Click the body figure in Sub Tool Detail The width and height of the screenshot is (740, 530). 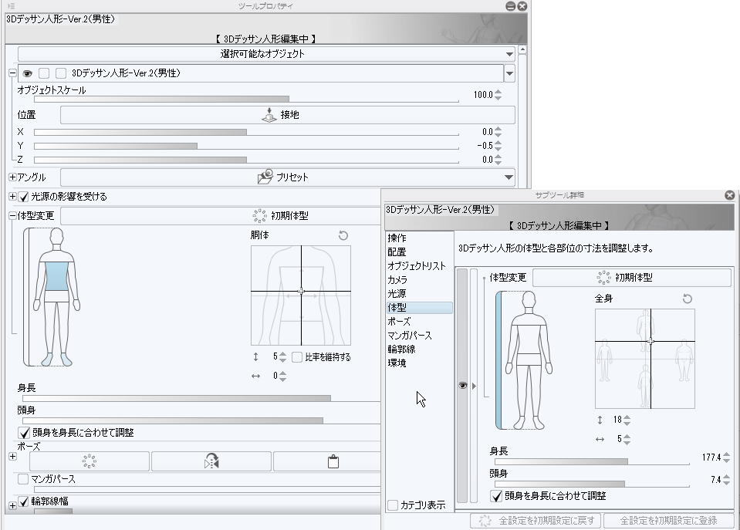(529, 360)
